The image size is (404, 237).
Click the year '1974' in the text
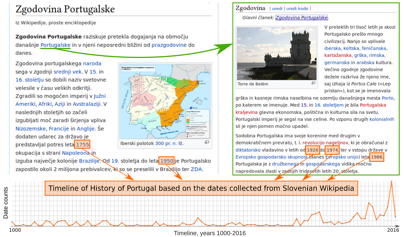[332, 150]
